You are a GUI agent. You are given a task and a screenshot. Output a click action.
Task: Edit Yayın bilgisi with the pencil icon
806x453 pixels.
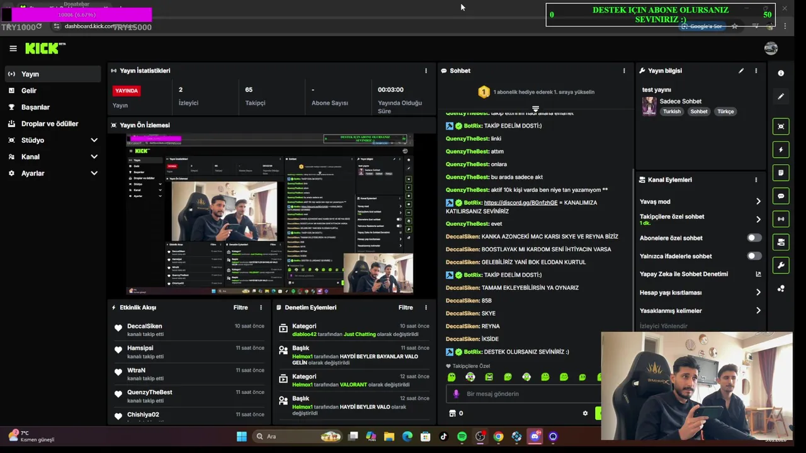coord(741,70)
